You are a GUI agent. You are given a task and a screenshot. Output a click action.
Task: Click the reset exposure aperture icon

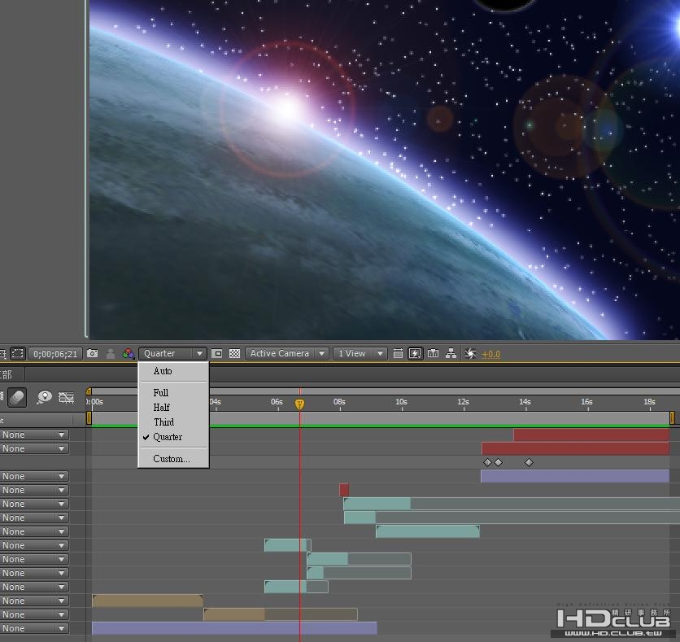470,354
